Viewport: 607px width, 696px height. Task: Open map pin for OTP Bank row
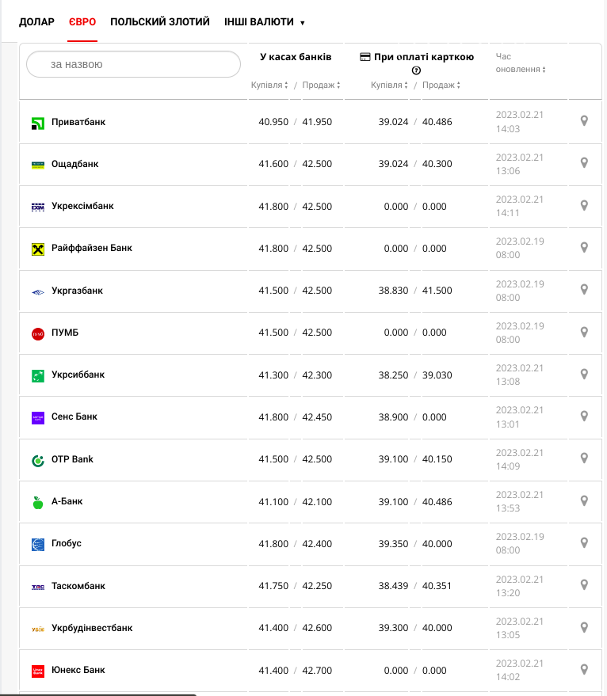pos(584,458)
